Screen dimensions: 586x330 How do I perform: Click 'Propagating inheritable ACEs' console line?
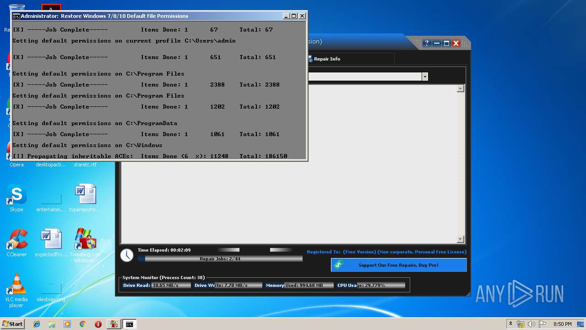click(150, 156)
